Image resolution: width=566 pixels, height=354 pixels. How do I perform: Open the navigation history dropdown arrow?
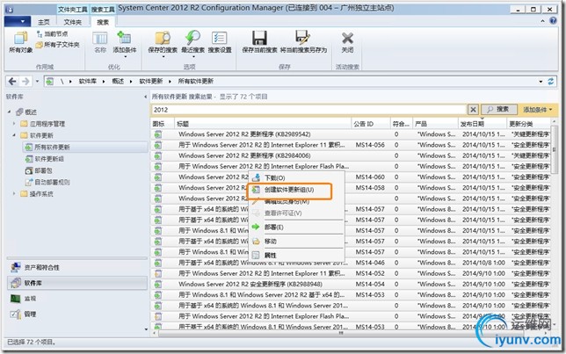coord(37,82)
